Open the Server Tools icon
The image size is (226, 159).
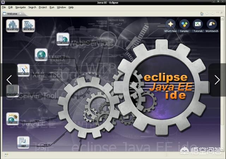coord(13,91)
